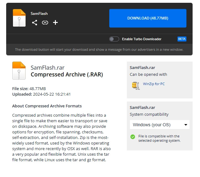Click the plus icon to add file
This screenshot has width=200, height=177.
(x=55, y=23)
